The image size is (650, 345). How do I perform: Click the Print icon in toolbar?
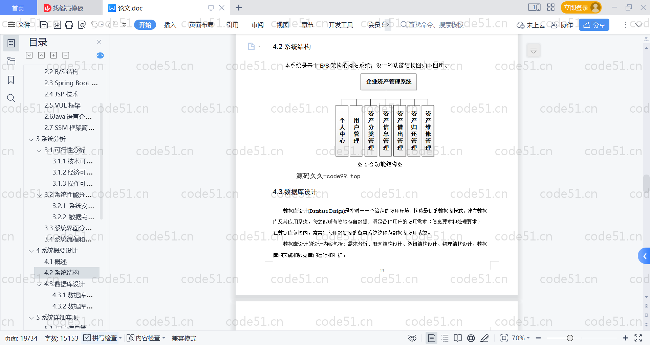69,25
